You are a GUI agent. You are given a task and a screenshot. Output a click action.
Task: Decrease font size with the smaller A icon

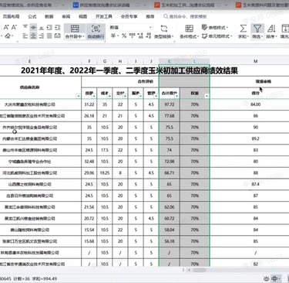point(14,28)
